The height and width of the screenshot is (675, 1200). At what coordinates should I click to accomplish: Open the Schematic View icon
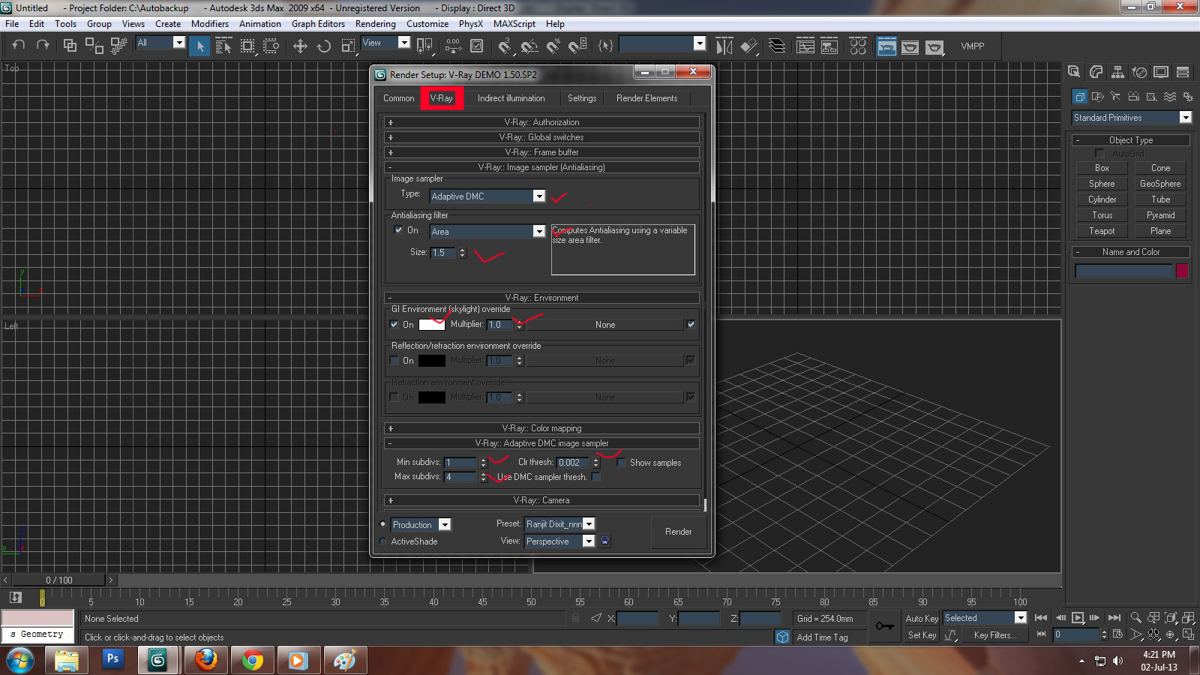[x=829, y=46]
